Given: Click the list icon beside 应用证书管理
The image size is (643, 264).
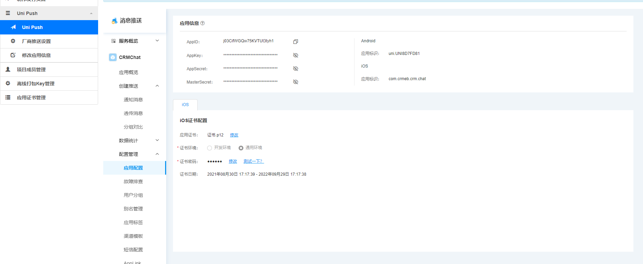Looking at the screenshot, I should tap(8, 97).
